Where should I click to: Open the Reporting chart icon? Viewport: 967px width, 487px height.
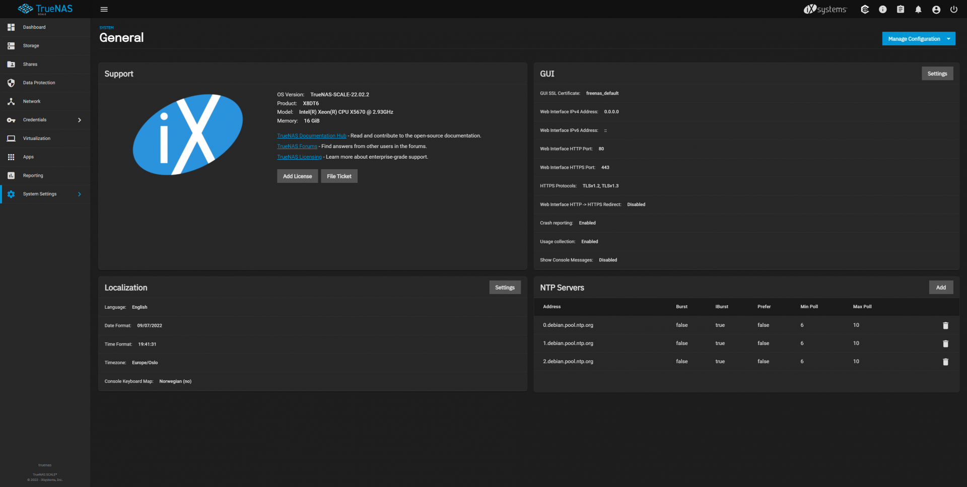pos(11,175)
